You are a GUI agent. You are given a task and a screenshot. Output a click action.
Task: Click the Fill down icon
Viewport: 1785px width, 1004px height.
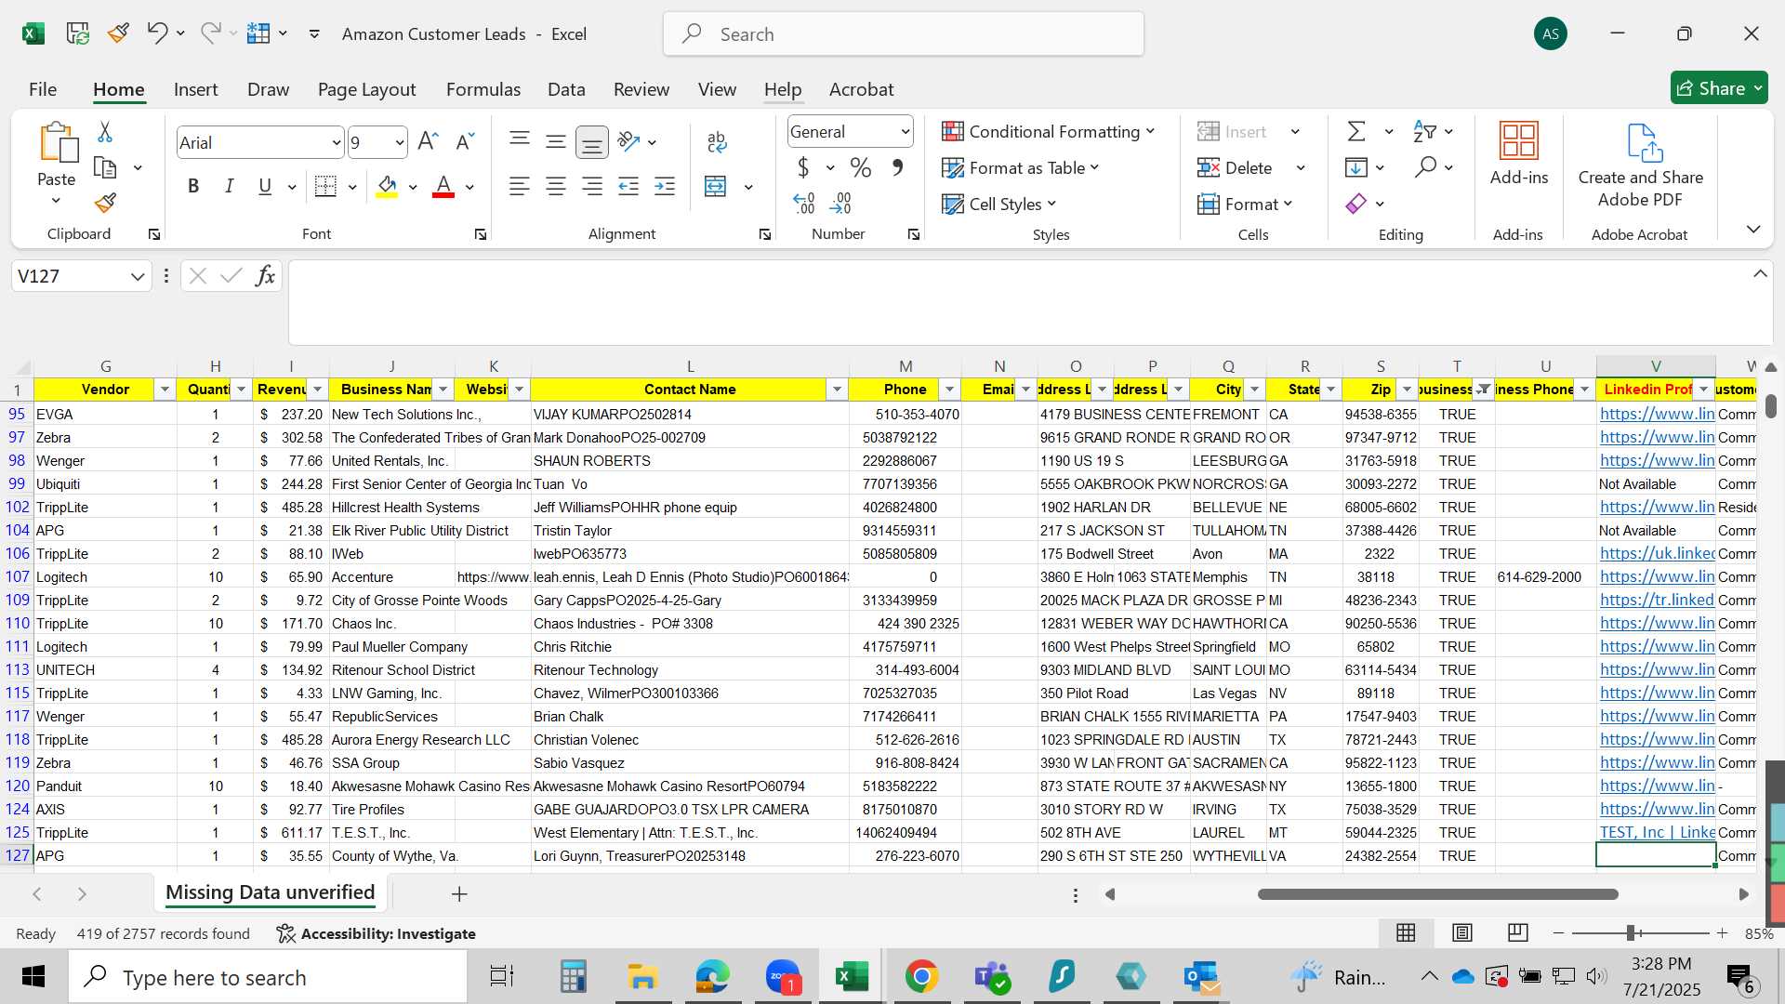tap(1356, 167)
